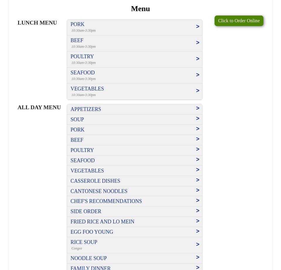Open the CANTONESE NOODLES category
281x270 pixels.
pos(99,191)
